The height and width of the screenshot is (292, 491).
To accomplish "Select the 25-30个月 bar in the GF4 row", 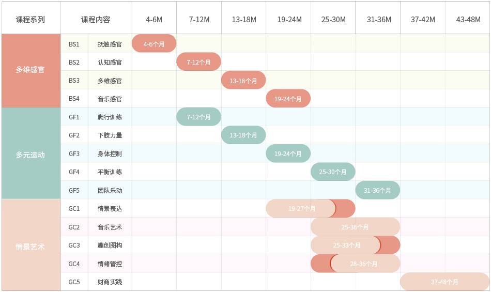I will coord(333,172).
